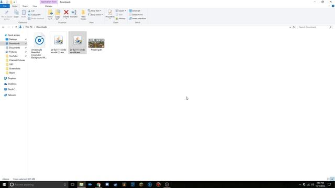
Task: Open the Action Center notifications
Action: tap(329, 184)
